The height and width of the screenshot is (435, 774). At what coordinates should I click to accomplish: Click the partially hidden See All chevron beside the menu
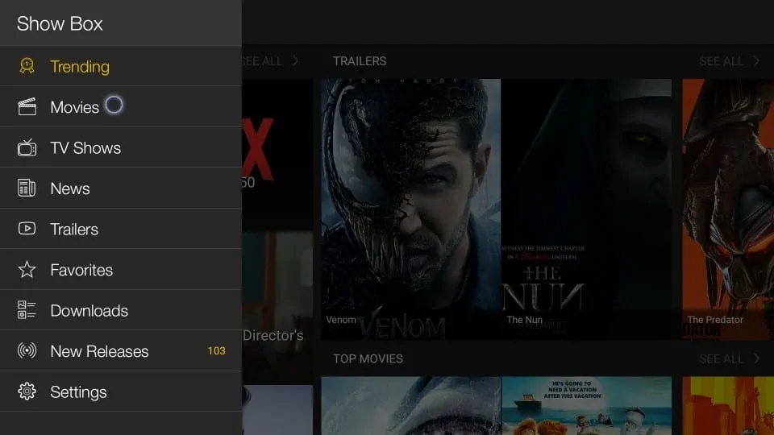point(295,61)
